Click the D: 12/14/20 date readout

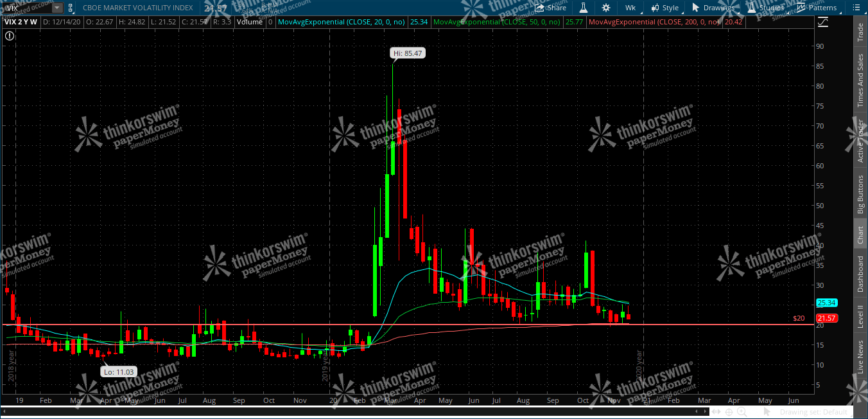[63, 22]
